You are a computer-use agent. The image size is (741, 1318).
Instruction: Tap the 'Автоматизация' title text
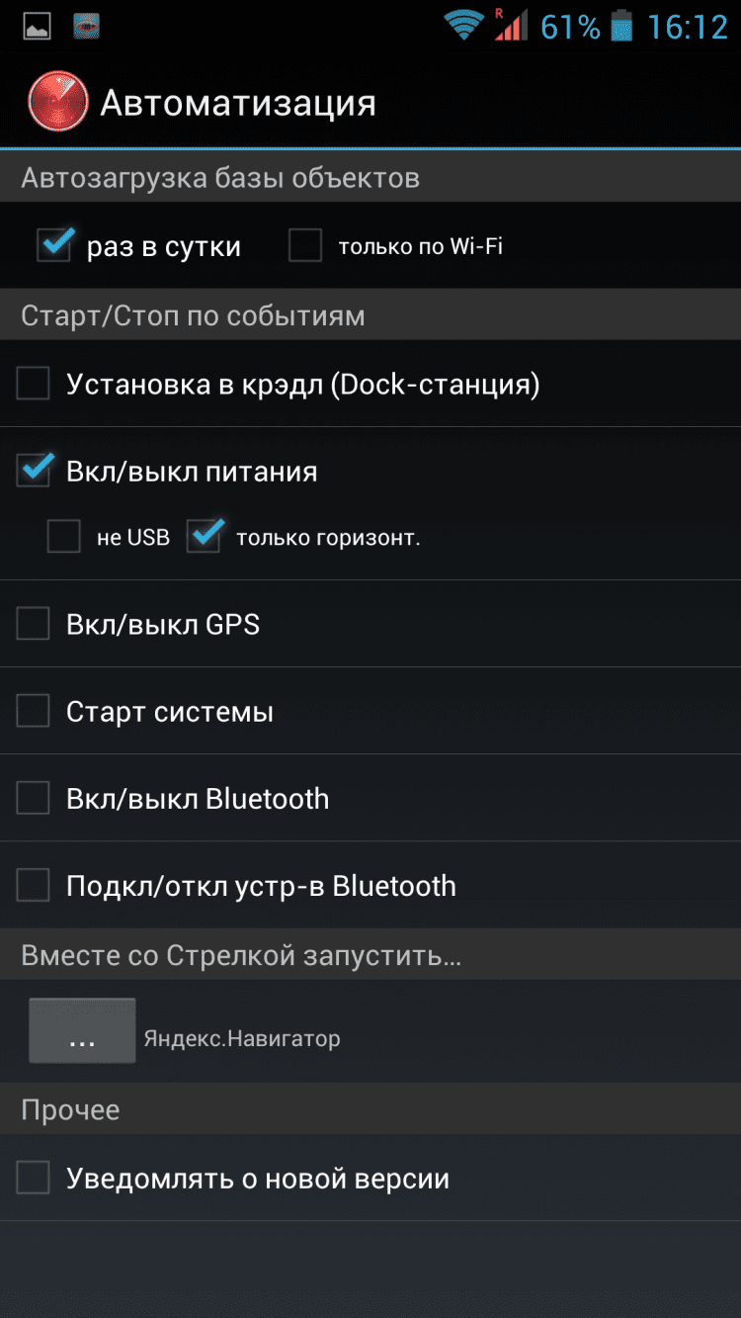tap(238, 103)
